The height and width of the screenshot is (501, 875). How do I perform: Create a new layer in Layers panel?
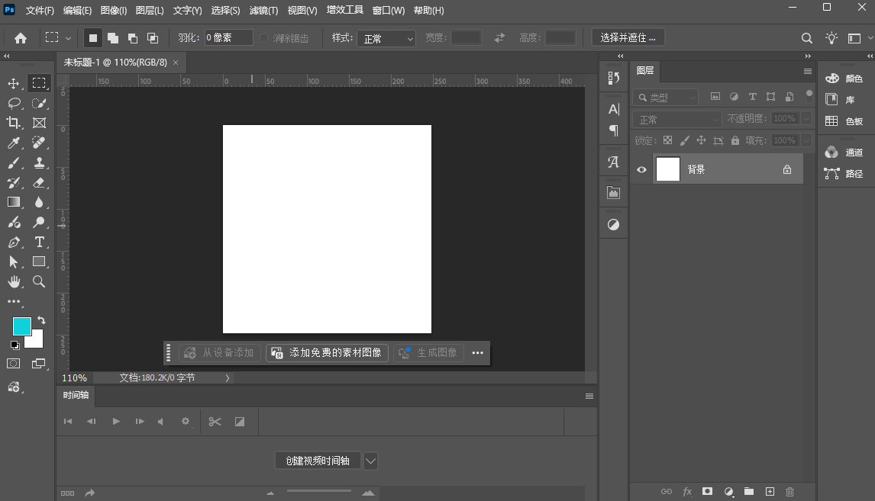(x=770, y=492)
